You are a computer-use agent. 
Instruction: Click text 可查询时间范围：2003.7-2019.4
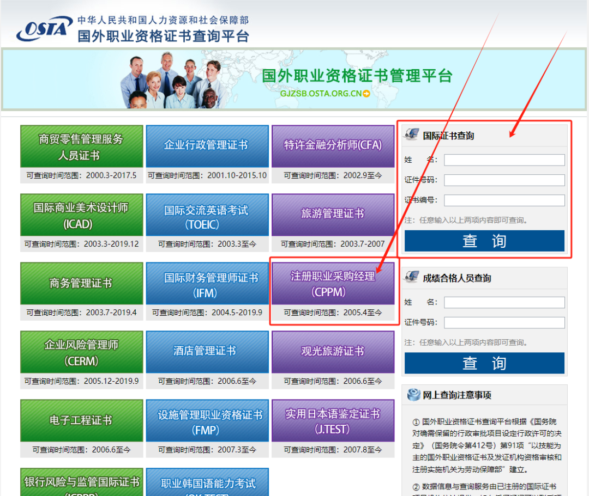coord(81,313)
